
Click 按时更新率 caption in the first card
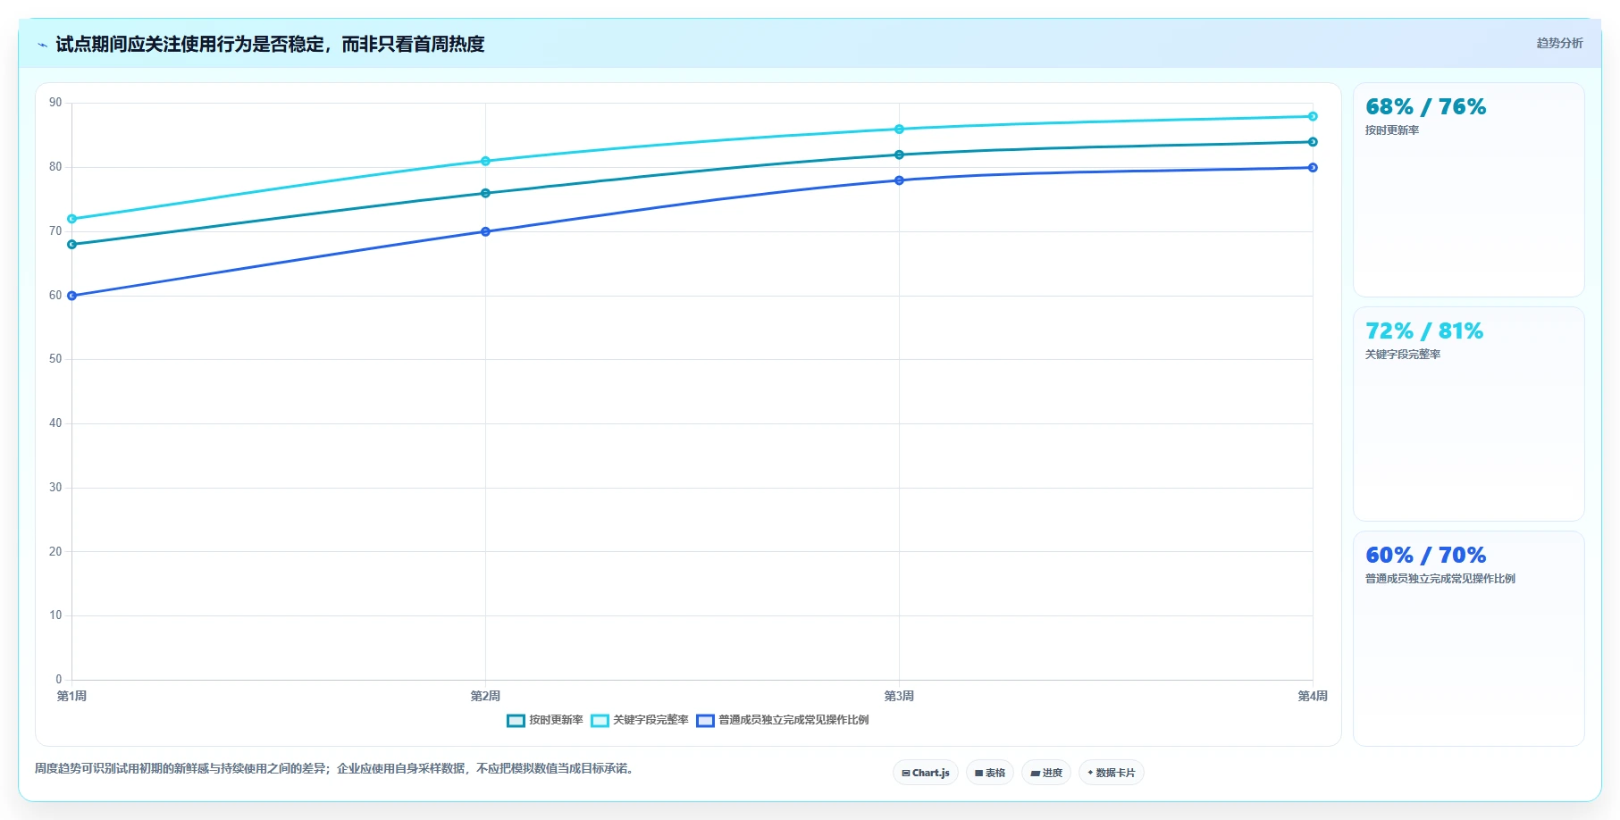tap(1392, 130)
